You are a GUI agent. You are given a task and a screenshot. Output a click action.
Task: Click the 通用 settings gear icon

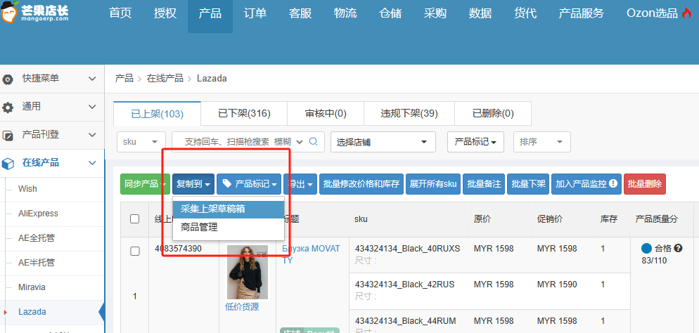coord(8,107)
